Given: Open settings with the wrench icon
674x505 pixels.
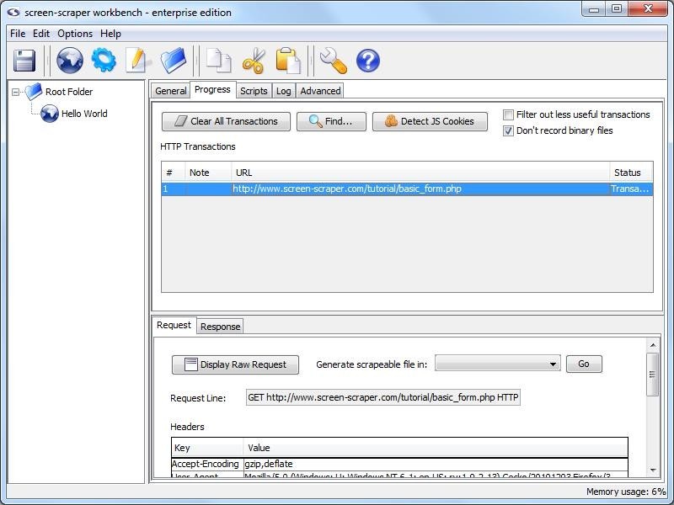Looking at the screenshot, I should [x=334, y=60].
